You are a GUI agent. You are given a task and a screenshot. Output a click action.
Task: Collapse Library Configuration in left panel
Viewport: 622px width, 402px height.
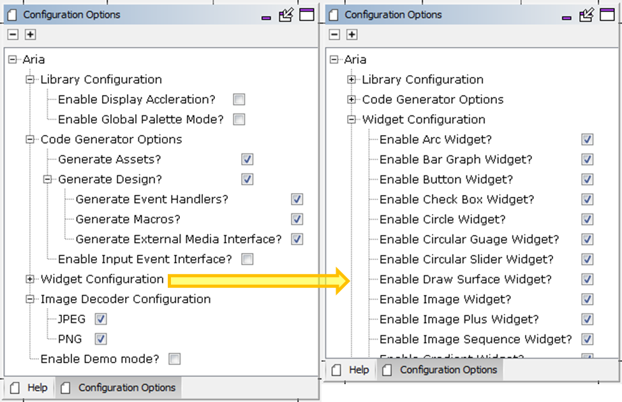30,80
